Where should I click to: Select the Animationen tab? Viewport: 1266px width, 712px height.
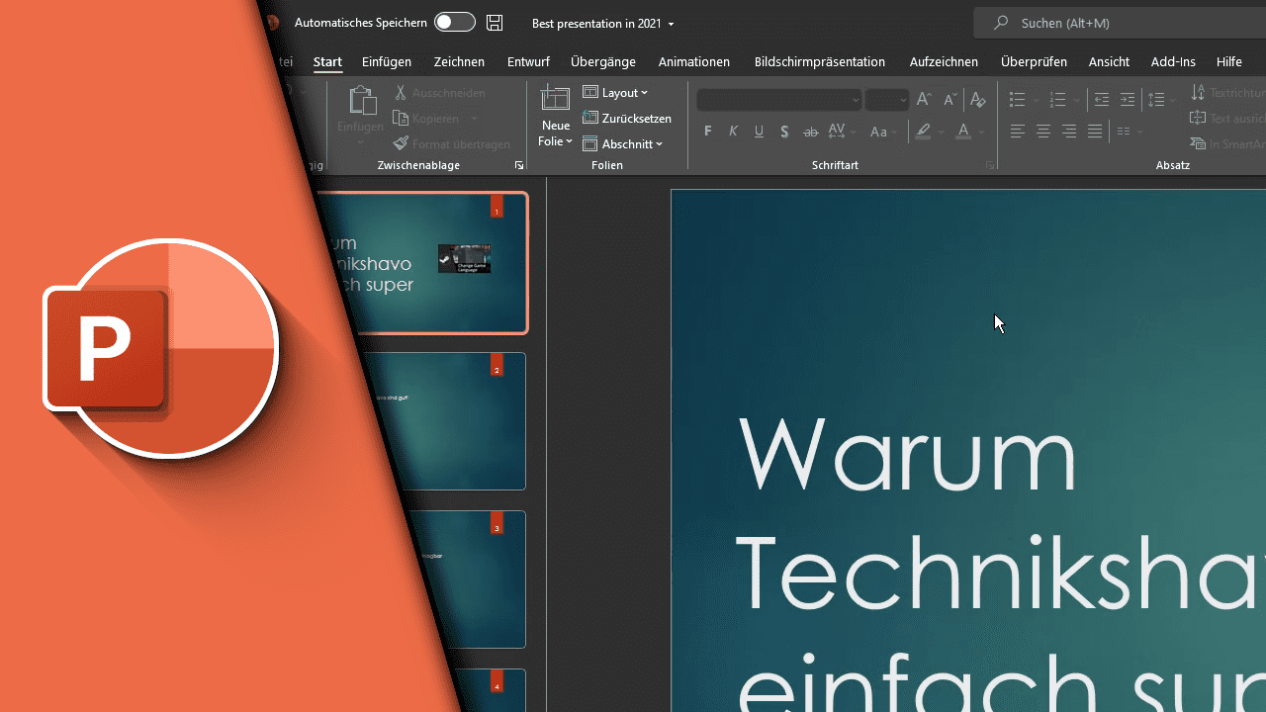[694, 61]
